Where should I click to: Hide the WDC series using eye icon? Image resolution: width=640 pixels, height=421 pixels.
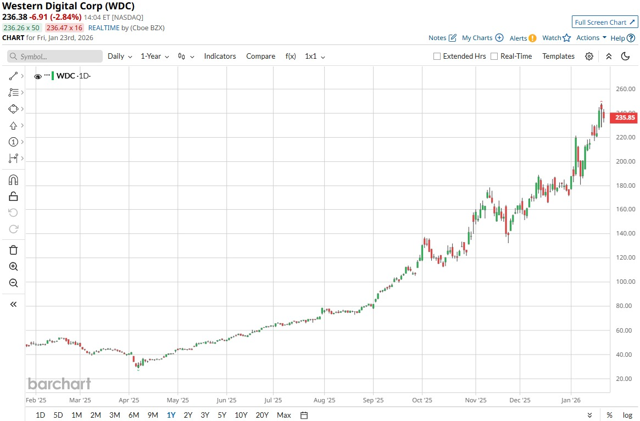(37, 76)
